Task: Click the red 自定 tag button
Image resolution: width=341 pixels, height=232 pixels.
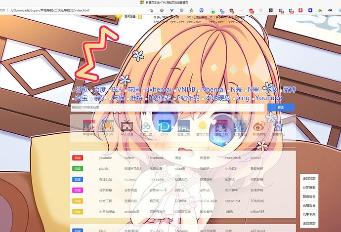Action: (78, 157)
